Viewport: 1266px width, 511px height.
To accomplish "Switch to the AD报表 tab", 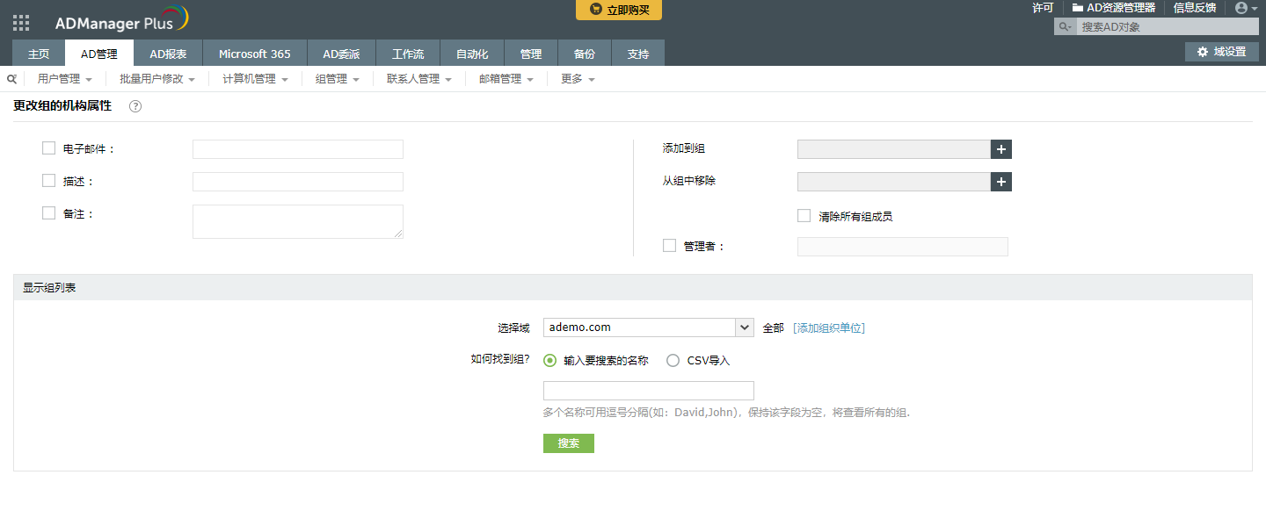I will (x=168, y=54).
